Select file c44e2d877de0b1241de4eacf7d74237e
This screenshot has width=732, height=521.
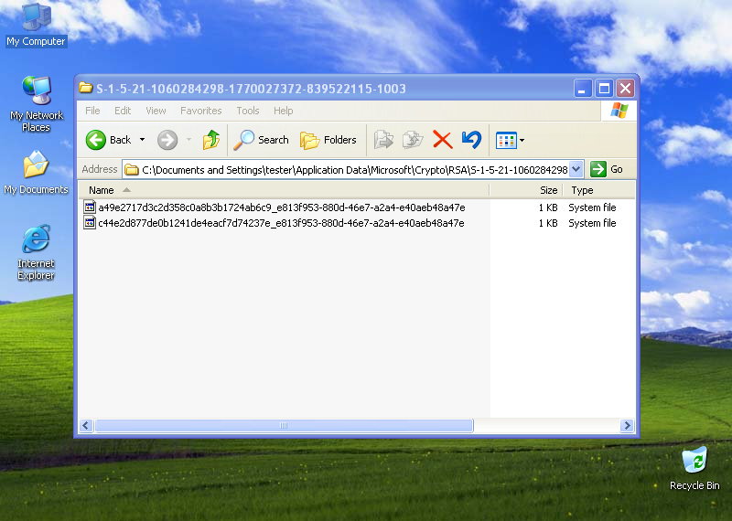[281, 223]
